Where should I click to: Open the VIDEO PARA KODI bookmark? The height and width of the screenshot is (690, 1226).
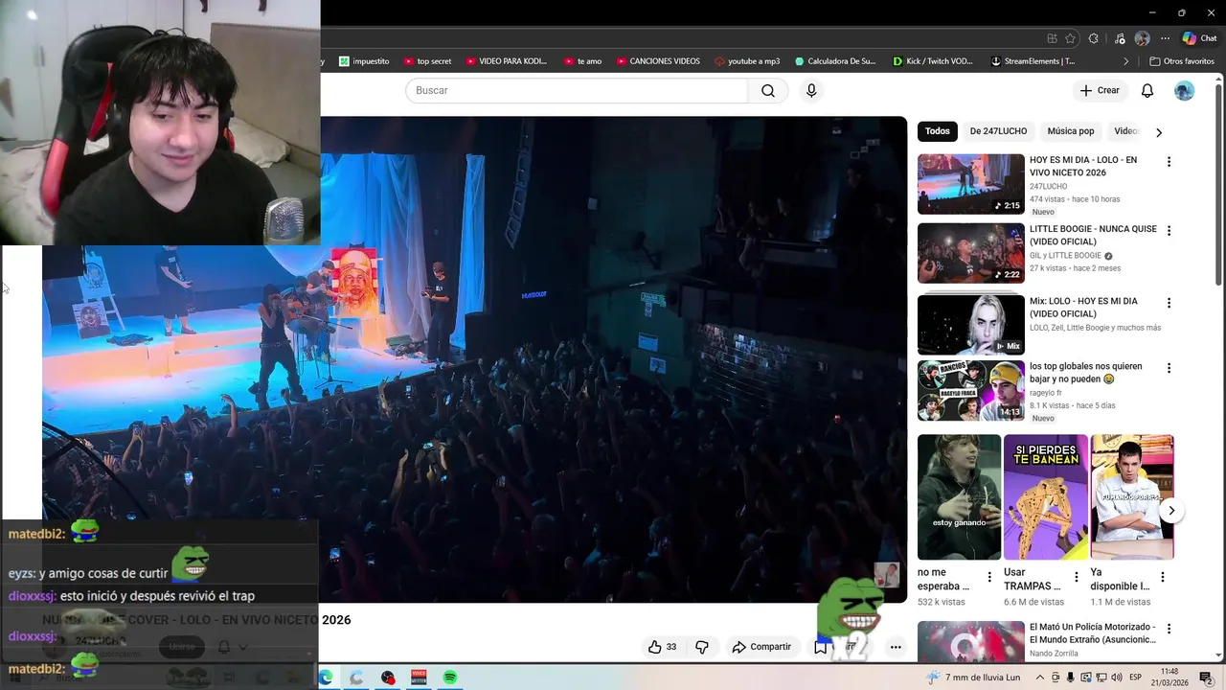pyautogui.click(x=506, y=61)
